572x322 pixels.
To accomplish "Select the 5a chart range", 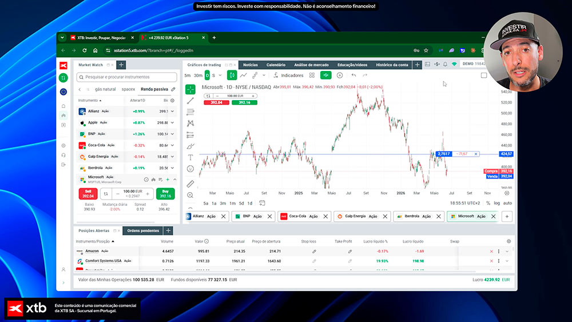I will click(x=206, y=203).
